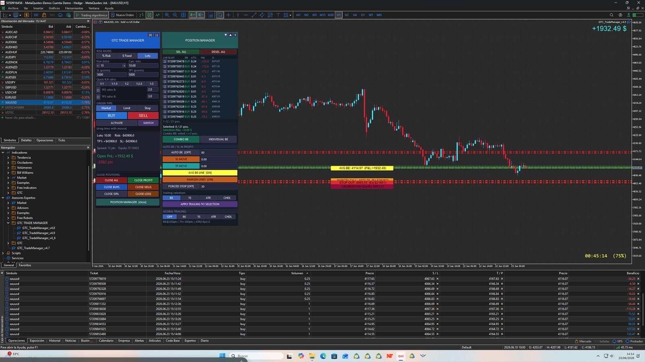Click the red SELL button

(x=143, y=115)
